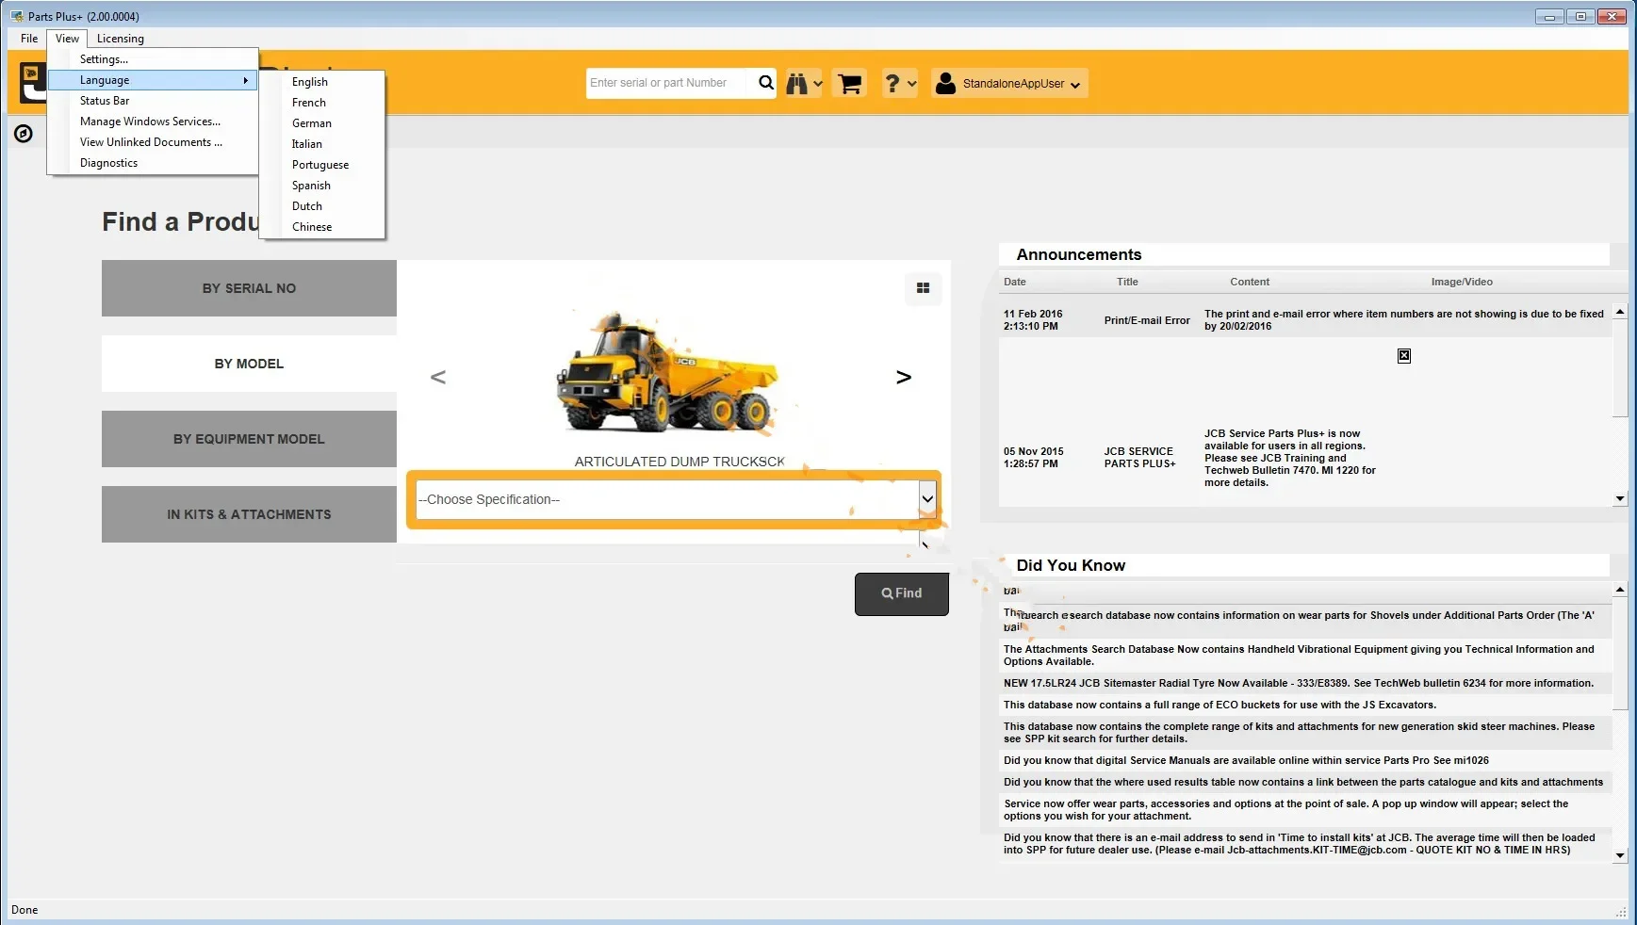Click the search magnifier icon

tap(765, 83)
